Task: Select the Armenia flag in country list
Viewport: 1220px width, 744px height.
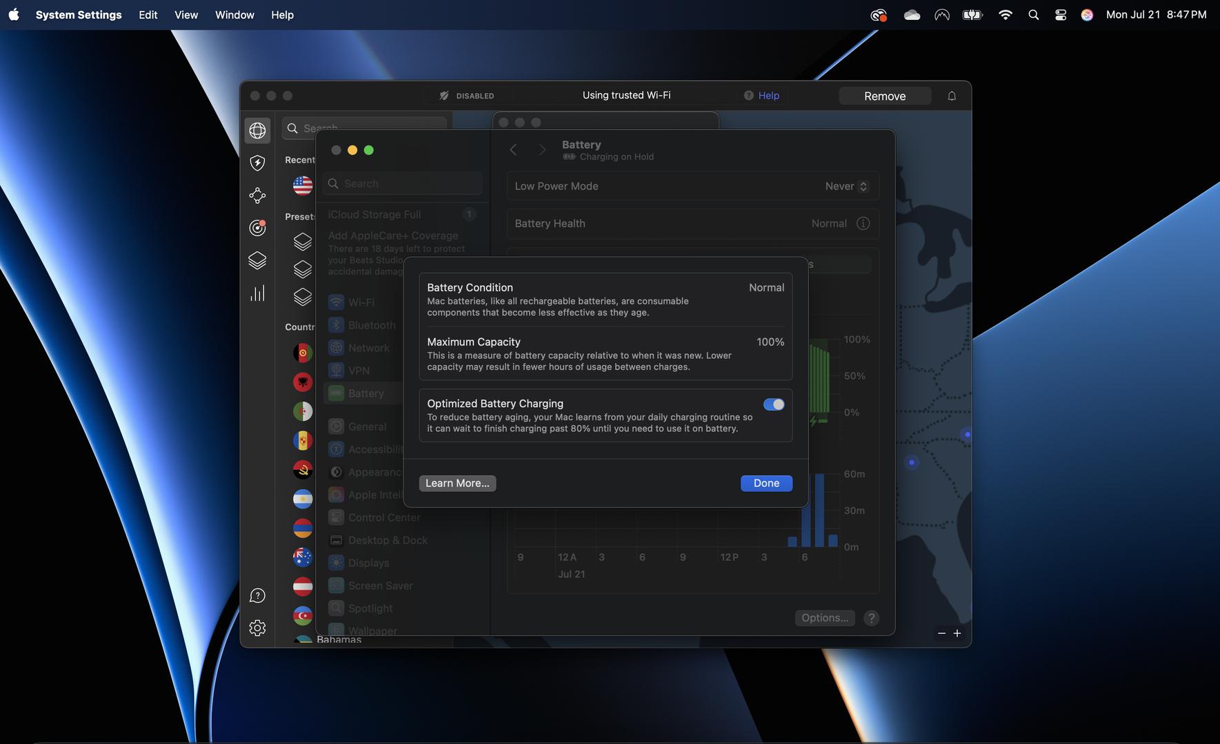Action: click(x=303, y=528)
